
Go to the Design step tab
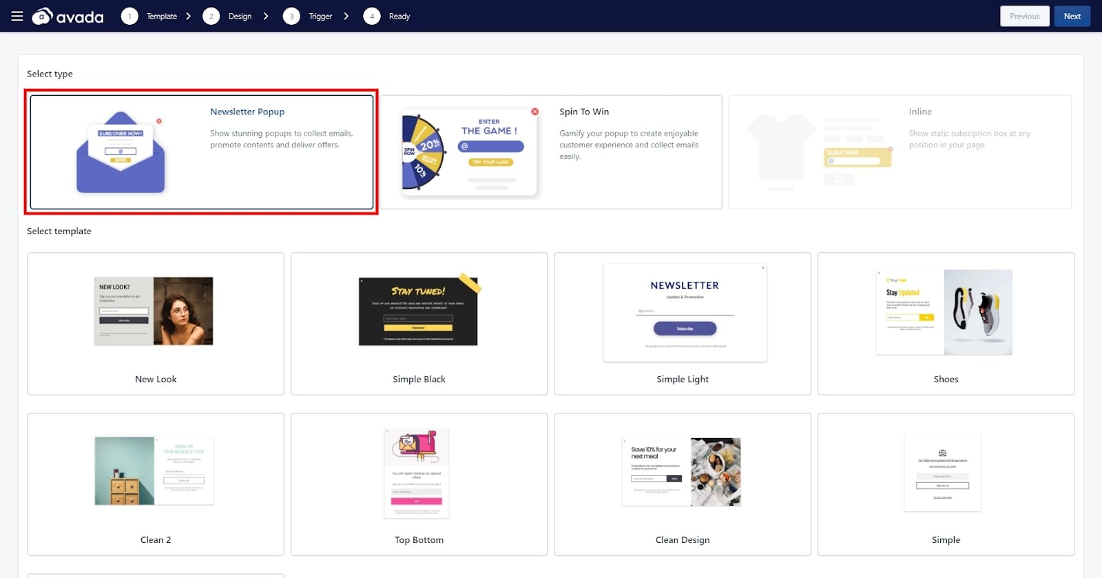(240, 16)
